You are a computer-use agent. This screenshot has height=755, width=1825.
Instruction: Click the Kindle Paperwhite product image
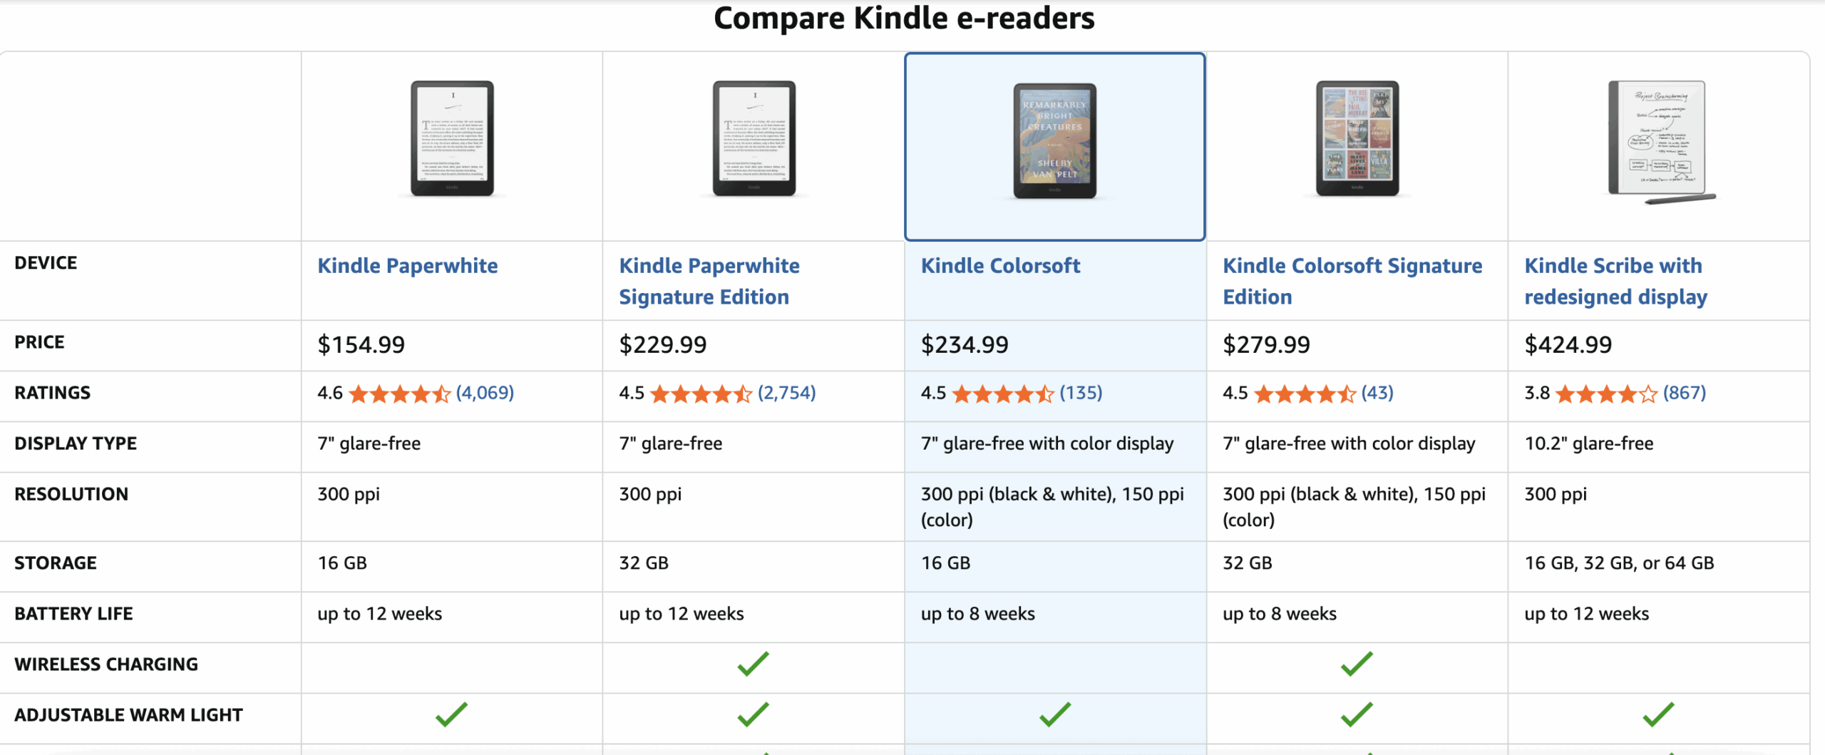(x=452, y=139)
